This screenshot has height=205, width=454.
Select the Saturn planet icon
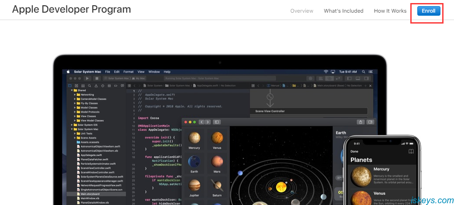tap(217, 187)
